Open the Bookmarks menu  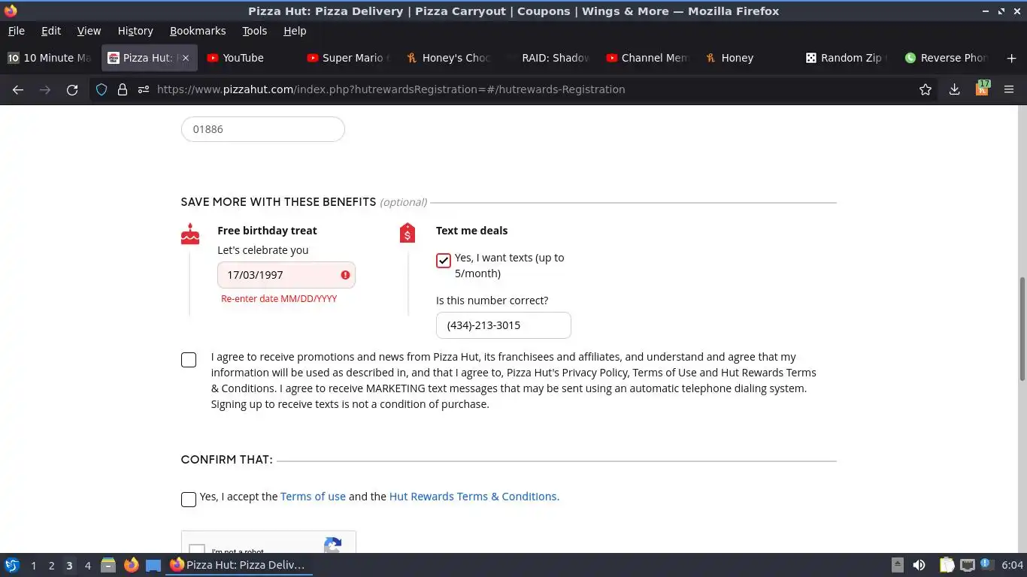coord(198,31)
